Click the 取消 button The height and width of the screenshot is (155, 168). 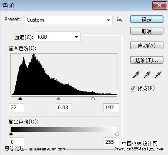(147, 31)
